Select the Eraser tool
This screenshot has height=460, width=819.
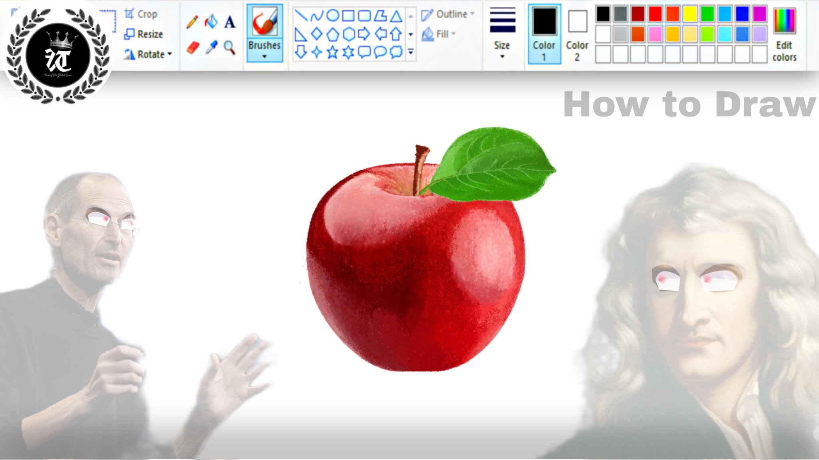[193, 48]
